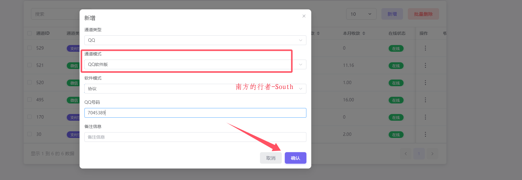Viewport: 522px width, 180px height.
Task: Open the actions menu for row 170
Action: (425, 117)
